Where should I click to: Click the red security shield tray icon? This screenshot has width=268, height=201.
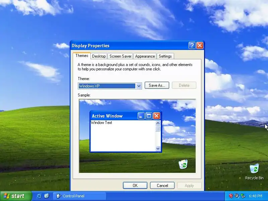tap(231, 196)
